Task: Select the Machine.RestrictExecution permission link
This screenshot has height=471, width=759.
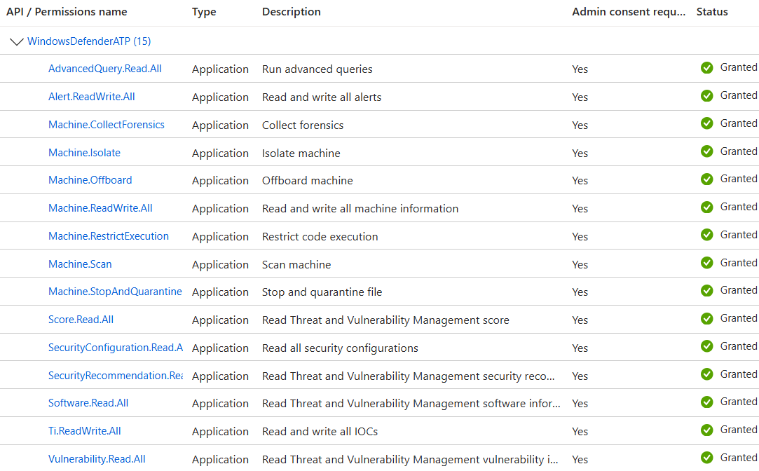Action: [109, 236]
